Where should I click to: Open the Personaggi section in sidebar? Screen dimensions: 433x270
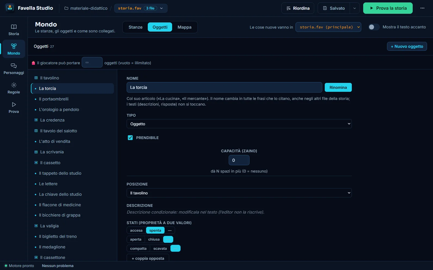(x=14, y=69)
